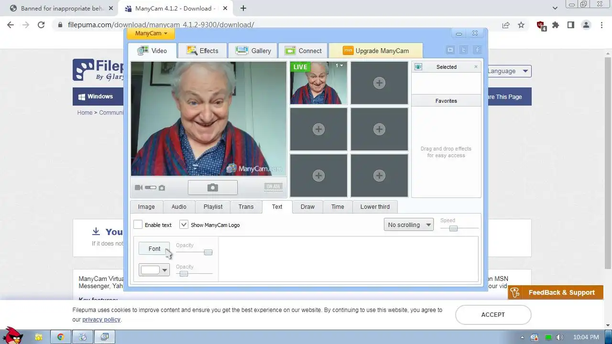Go back in Chrome browser
Viewport: 612px width, 344px height.
(11, 25)
